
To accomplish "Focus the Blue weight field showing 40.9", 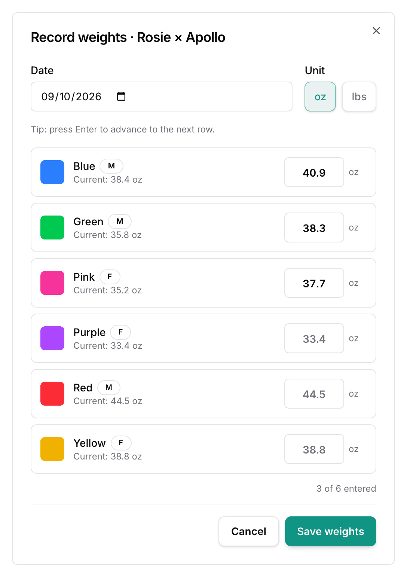I will click(314, 172).
